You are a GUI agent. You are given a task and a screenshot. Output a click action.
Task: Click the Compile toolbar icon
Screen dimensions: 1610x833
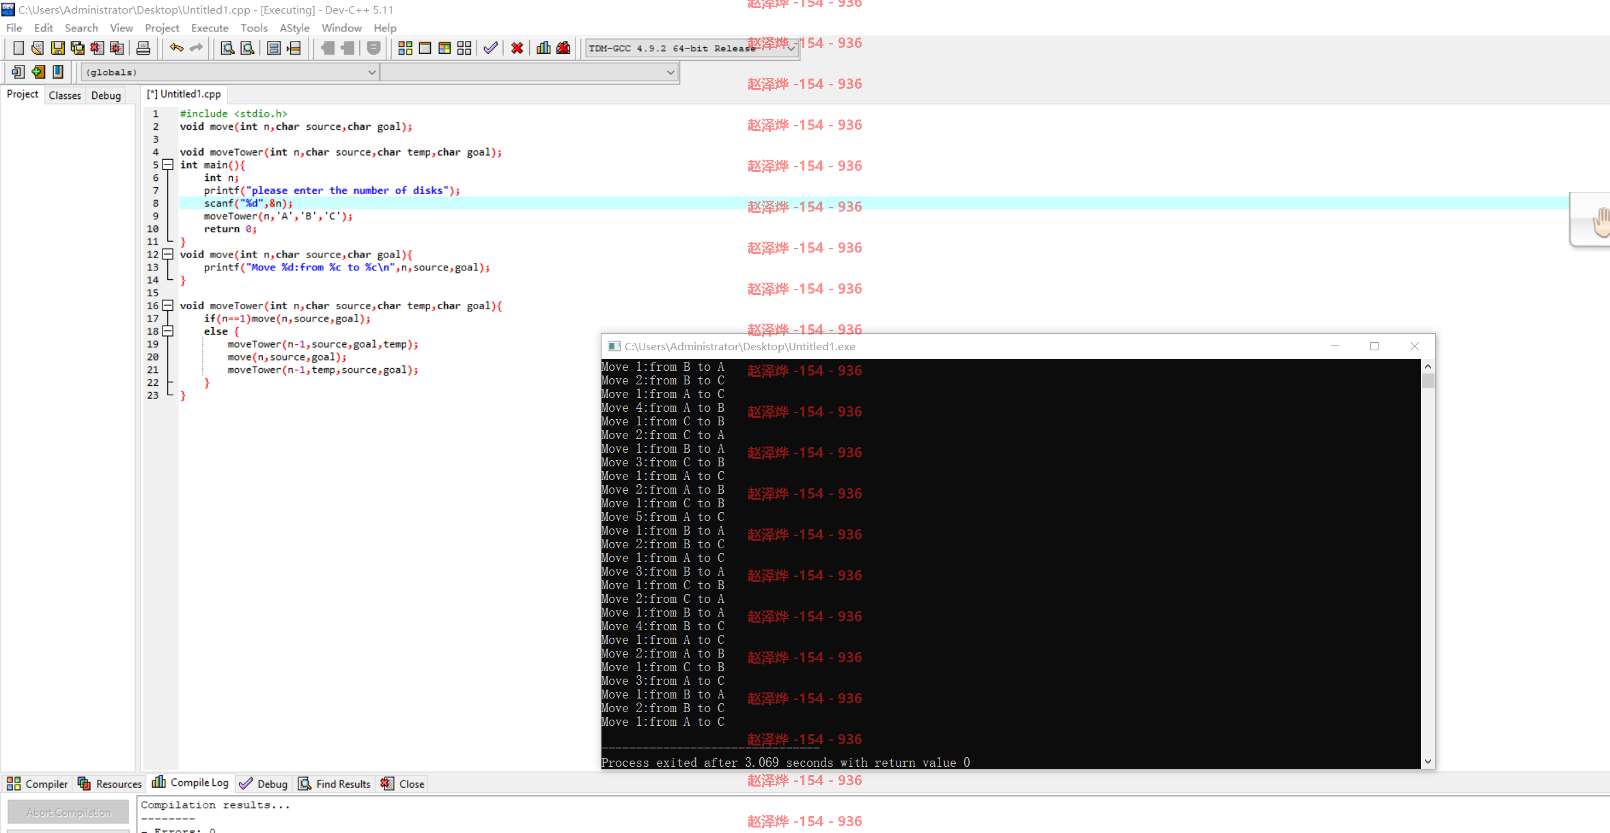[405, 48]
